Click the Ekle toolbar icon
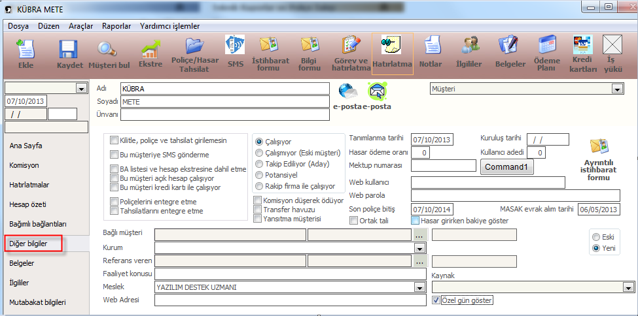Viewport: 638px width, 316px height. pyautogui.click(x=26, y=50)
